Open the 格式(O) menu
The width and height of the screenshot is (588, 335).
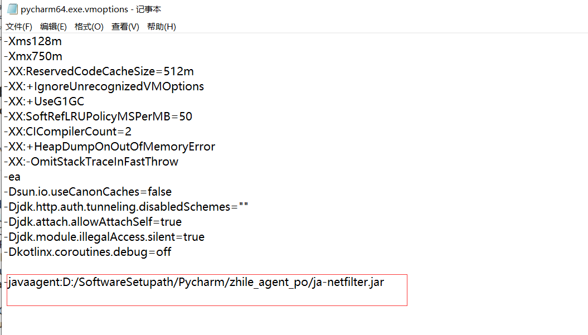tap(89, 27)
